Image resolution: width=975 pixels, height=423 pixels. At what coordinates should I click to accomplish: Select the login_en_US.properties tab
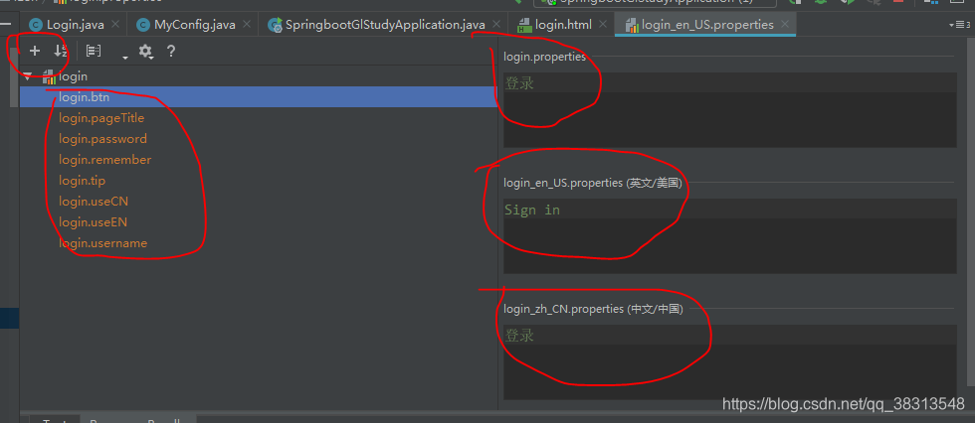click(707, 25)
